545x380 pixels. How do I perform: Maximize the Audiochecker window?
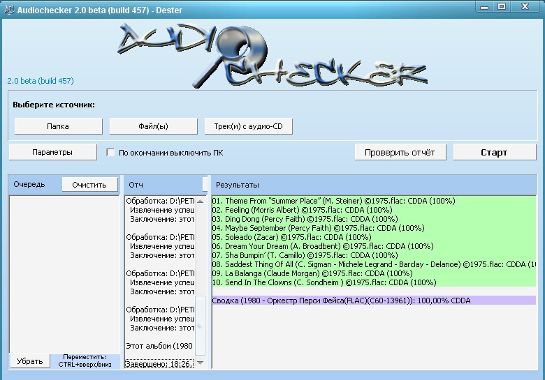pyautogui.click(x=502, y=6)
